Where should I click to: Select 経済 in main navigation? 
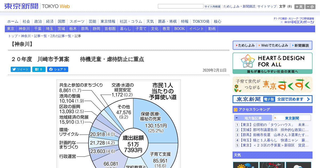click(x=50, y=21)
